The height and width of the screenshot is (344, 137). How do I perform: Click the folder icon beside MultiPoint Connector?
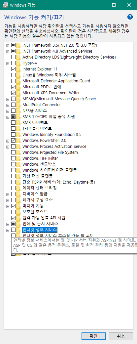(x=18, y=105)
